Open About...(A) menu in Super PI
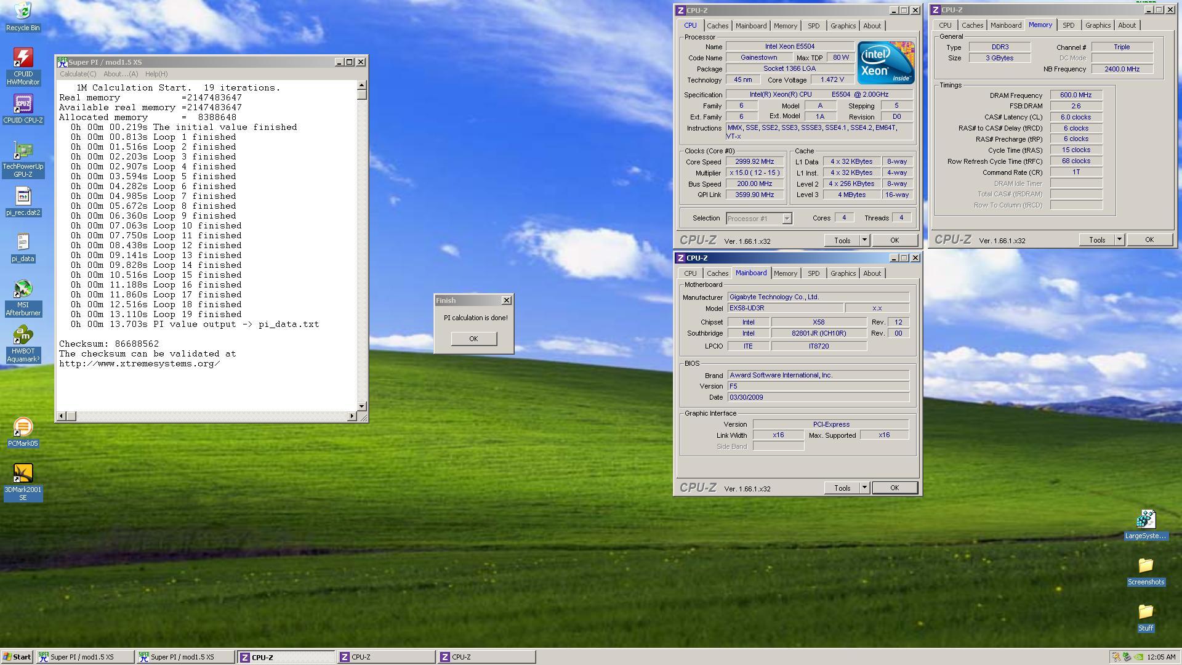This screenshot has height=665, width=1182. (121, 74)
